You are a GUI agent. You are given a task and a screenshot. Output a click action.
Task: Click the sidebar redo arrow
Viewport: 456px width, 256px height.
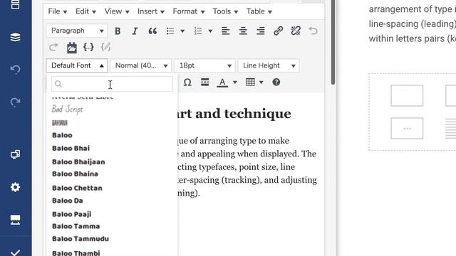[x=15, y=102]
